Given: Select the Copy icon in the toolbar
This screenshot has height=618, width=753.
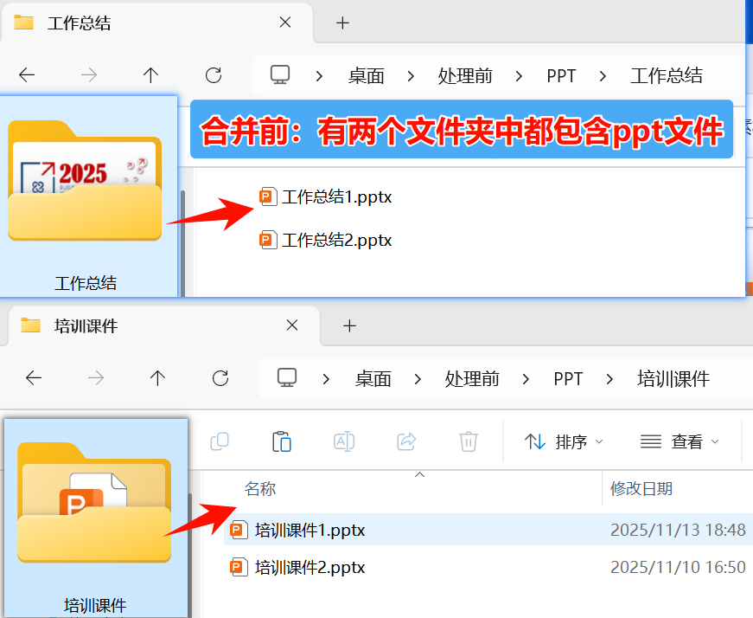Looking at the screenshot, I should (x=220, y=441).
